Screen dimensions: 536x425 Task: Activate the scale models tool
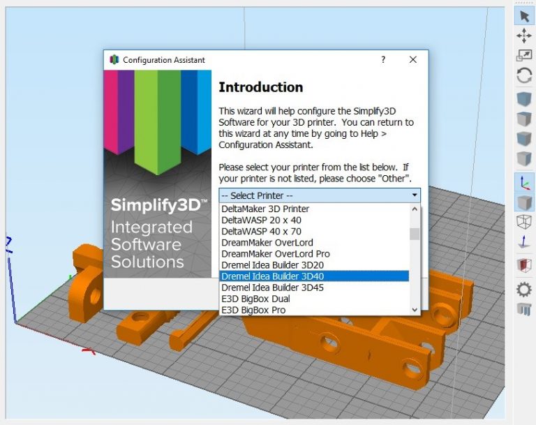(x=524, y=55)
